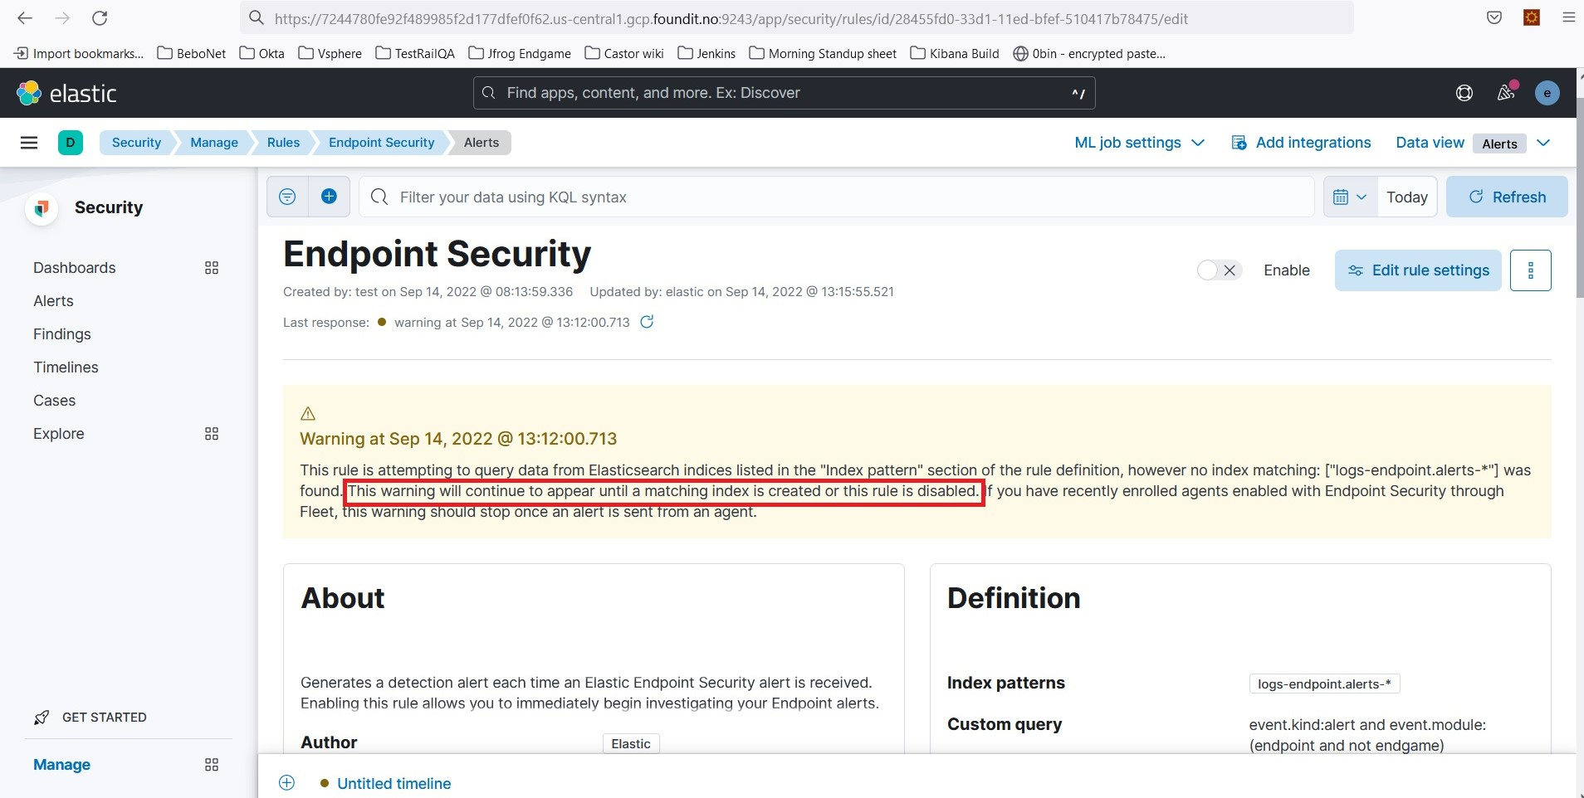This screenshot has width=1584, height=798.
Task: Open the saved query management menu
Action: click(286, 197)
